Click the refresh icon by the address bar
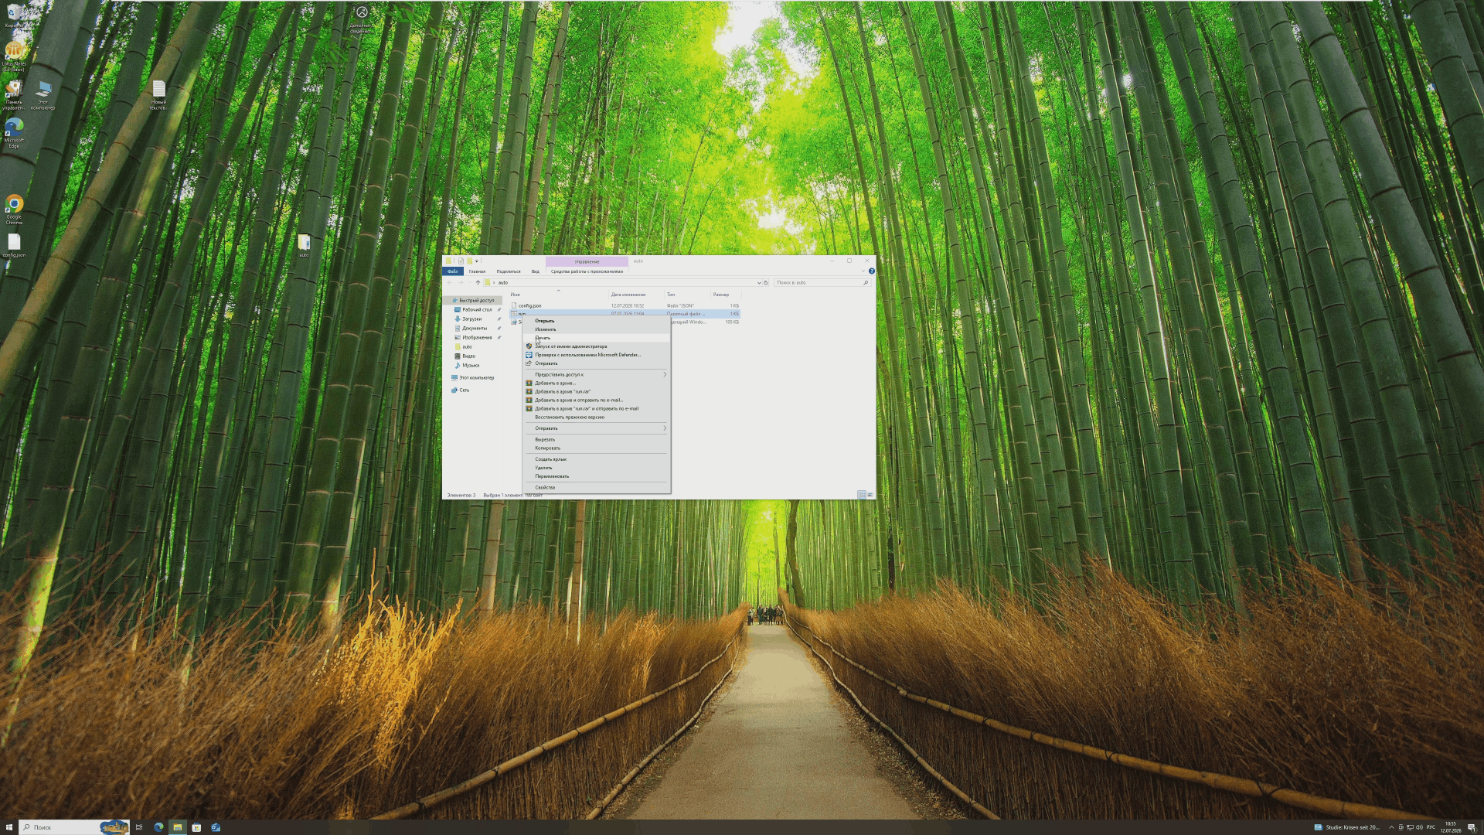 coord(766,283)
